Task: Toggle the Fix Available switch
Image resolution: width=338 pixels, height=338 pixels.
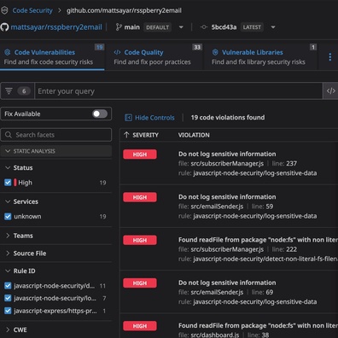Action: tap(100, 114)
